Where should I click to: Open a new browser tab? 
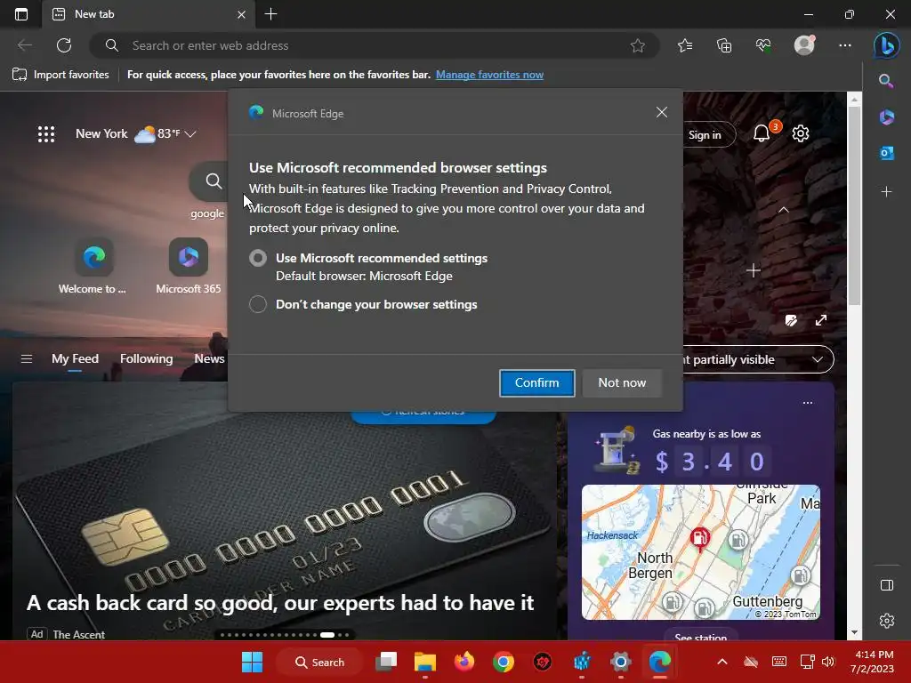(270, 14)
